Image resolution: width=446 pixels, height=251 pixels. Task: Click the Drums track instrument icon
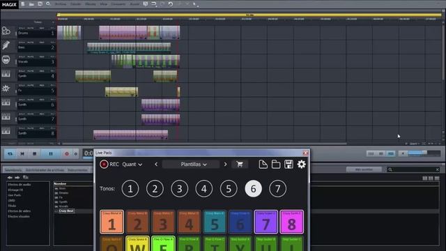(6, 31)
